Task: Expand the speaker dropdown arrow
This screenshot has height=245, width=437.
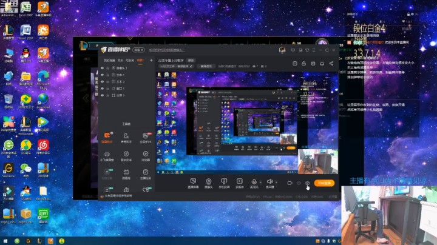Action: point(276,183)
